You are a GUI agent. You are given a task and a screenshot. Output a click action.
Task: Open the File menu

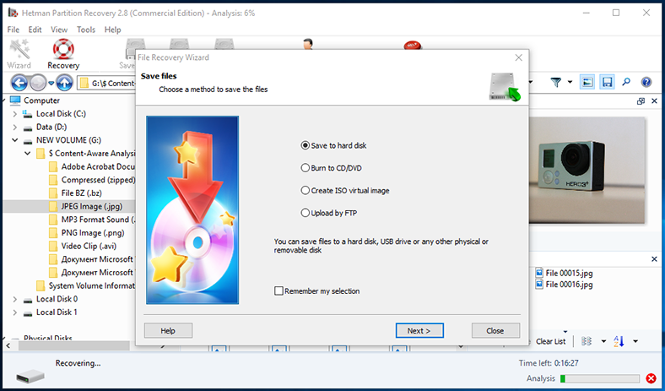point(14,30)
